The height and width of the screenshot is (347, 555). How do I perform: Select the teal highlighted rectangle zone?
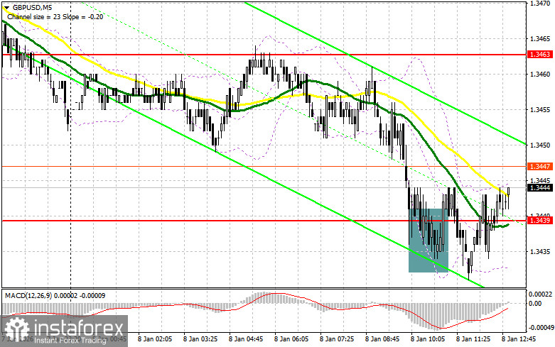[x=429, y=241]
